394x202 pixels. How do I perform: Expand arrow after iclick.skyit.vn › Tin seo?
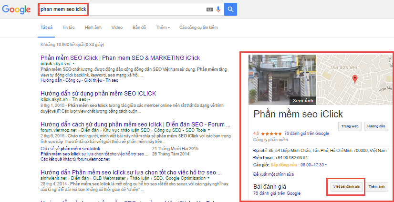click(89, 100)
